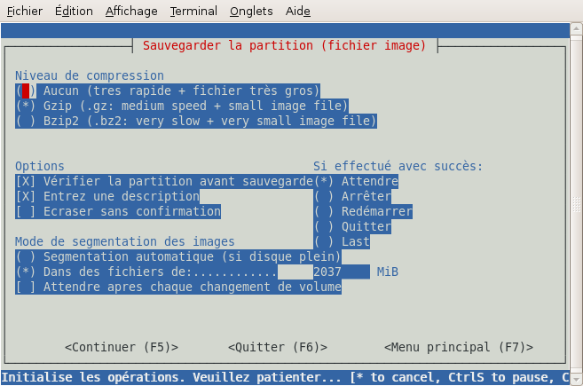Toggle Entrez une description checkbox

(107, 196)
